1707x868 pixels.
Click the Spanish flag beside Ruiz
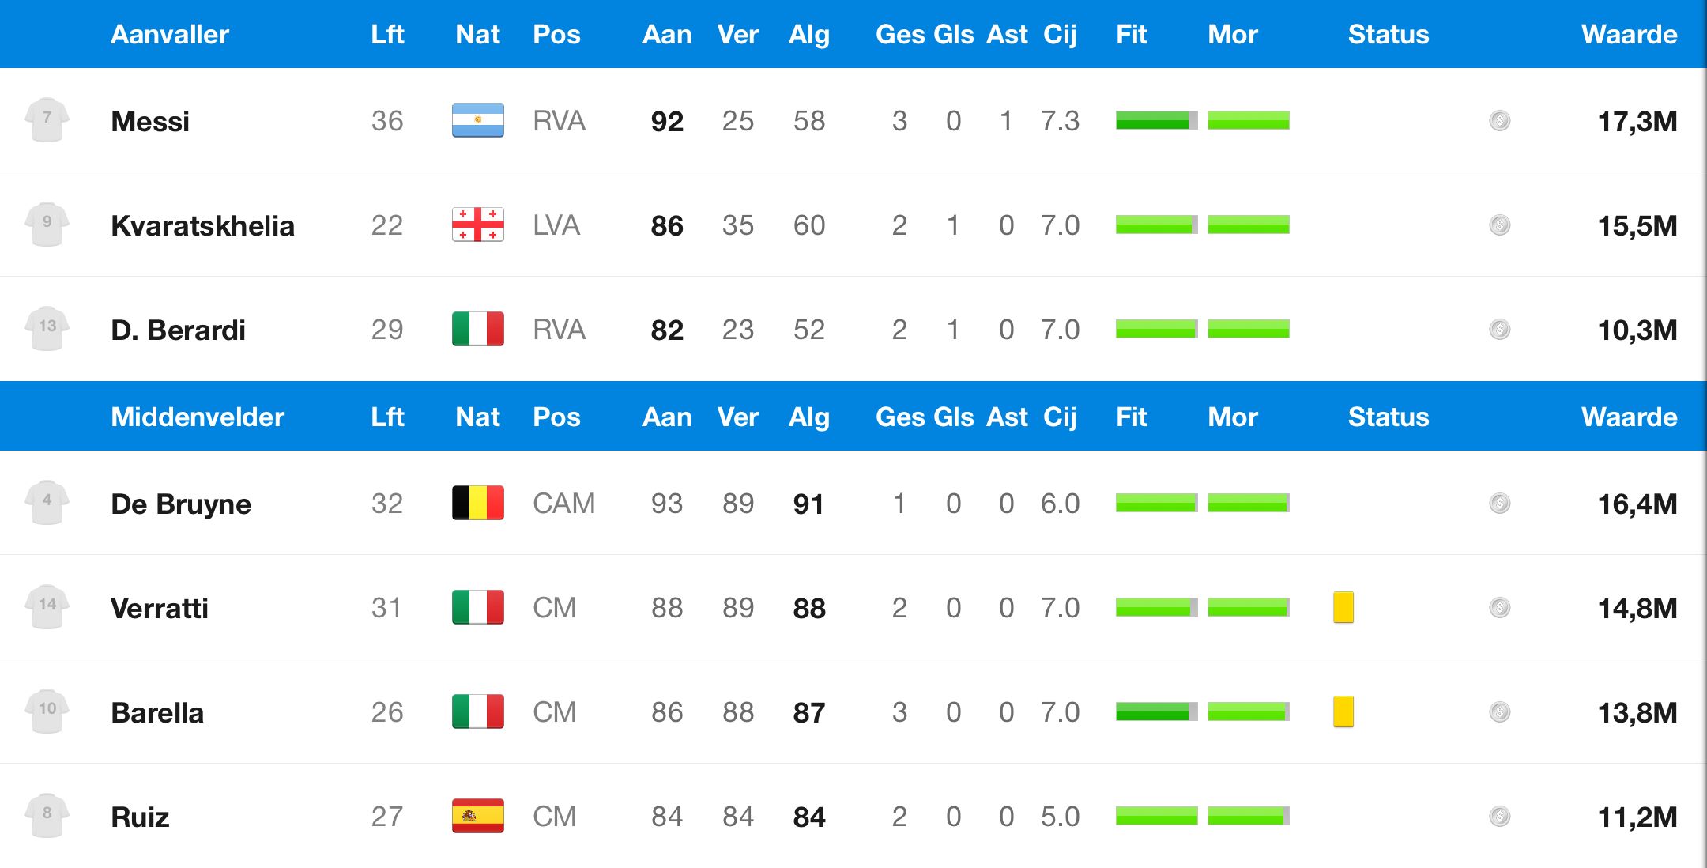(x=477, y=816)
